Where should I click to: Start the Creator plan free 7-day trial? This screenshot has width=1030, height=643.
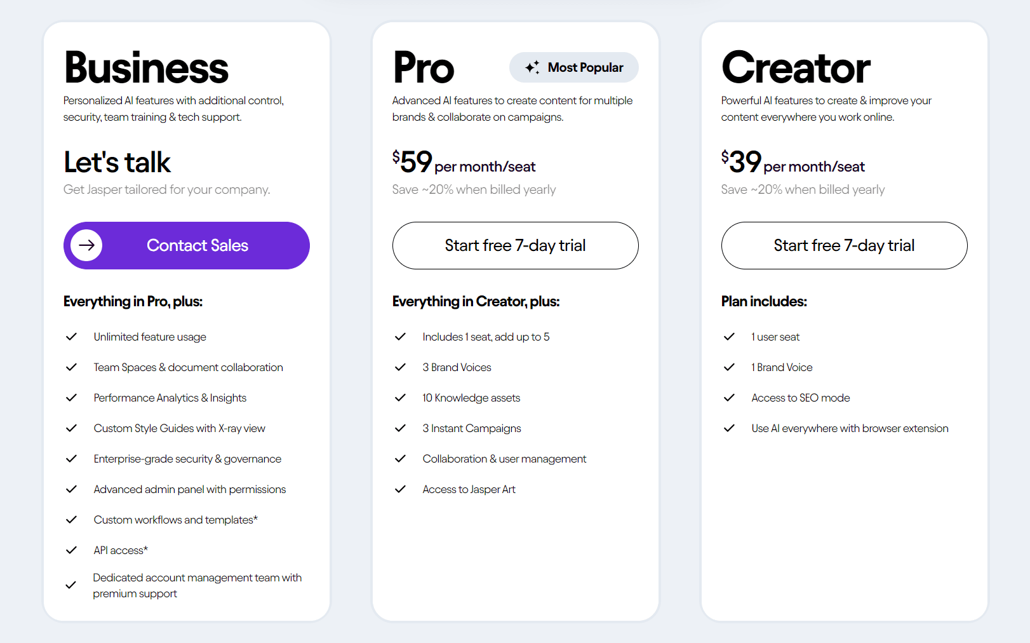tap(844, 245)
